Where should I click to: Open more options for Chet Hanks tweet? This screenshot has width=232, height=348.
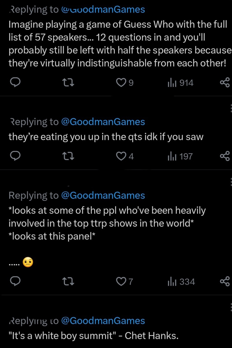(x=231, y=307)
